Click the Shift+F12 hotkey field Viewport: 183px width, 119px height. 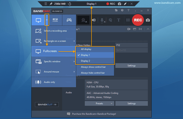click(x=132, y=50)
